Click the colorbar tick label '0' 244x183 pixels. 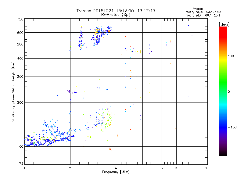point(228,92)
